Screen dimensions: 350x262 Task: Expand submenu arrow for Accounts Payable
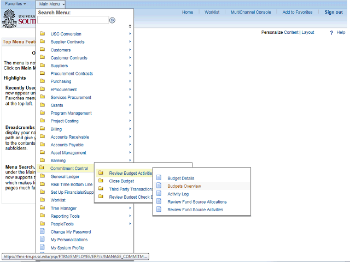point(130,145)
